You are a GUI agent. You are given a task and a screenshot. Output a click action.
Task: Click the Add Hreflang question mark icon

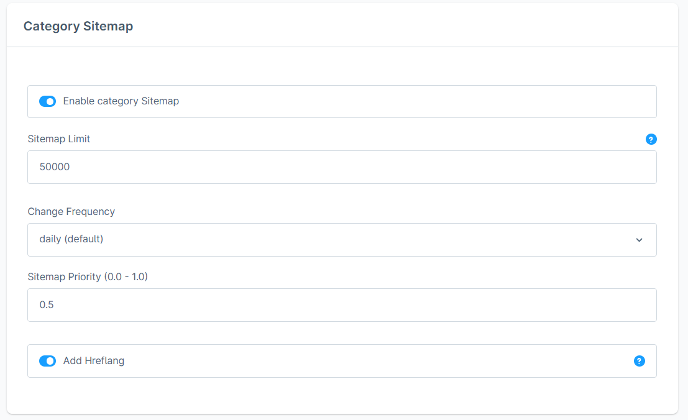tap(639, 361)
